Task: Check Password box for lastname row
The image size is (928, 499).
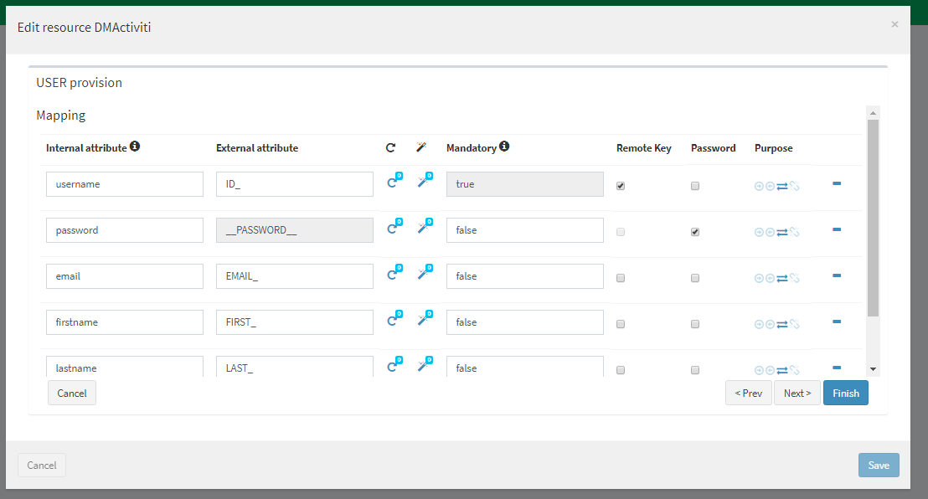Action: [x=695, y=370]
